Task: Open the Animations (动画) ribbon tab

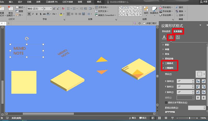Action: (x=38, y=2)
